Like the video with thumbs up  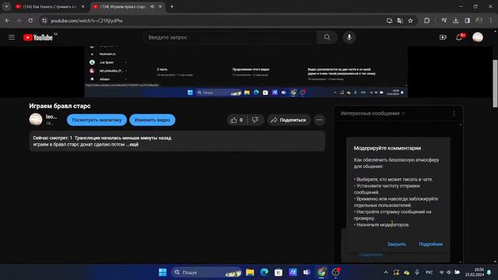coord(237,120)
